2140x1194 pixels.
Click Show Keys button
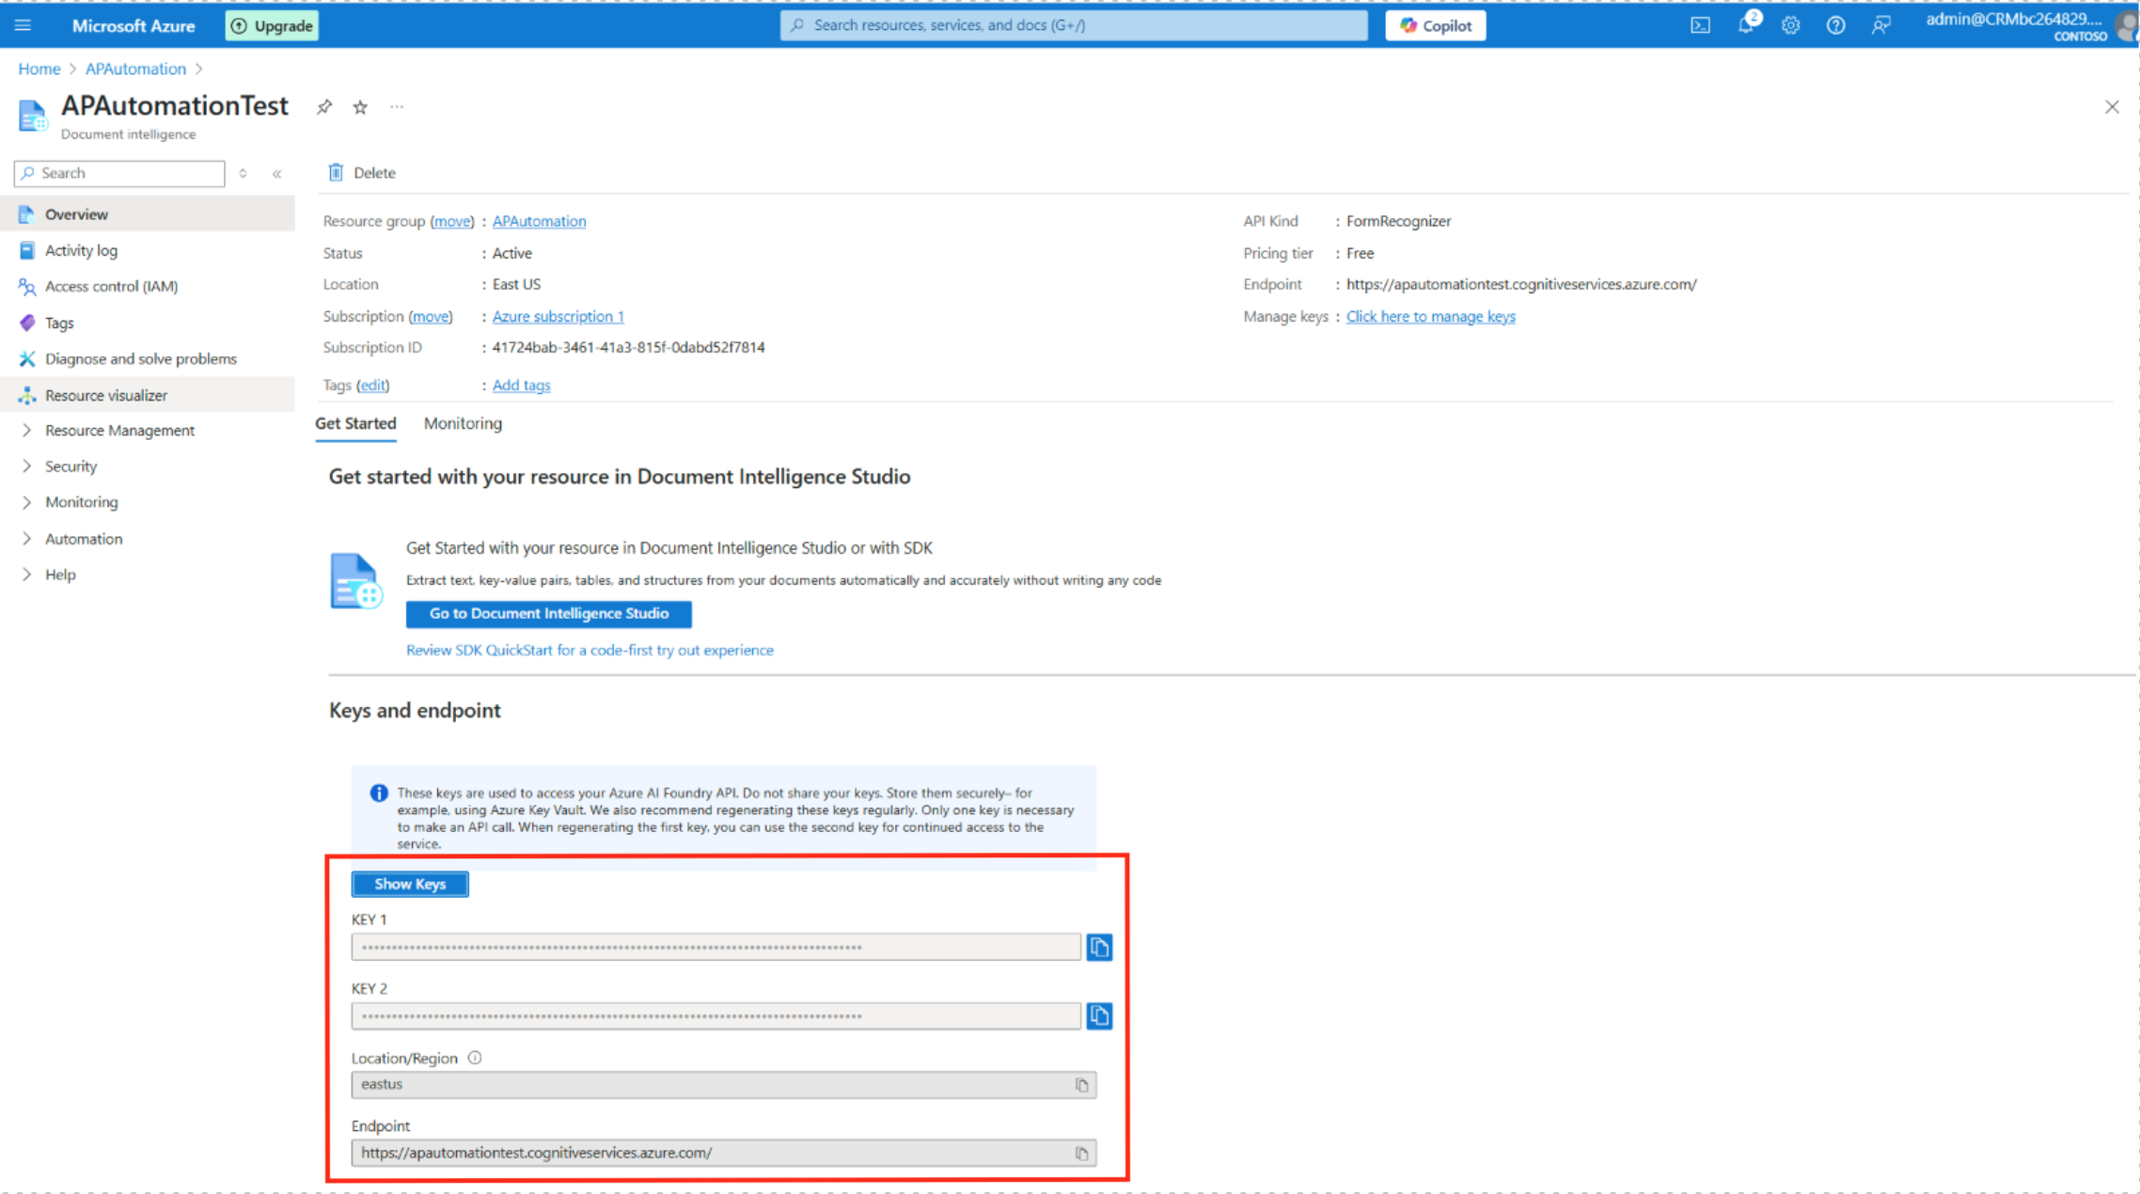pyautogui.click(x=410, y=884)
